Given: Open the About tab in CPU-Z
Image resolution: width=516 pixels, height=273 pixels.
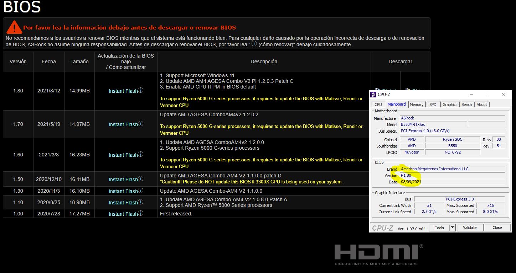Looking at the screenshot, I should (482, 105).
